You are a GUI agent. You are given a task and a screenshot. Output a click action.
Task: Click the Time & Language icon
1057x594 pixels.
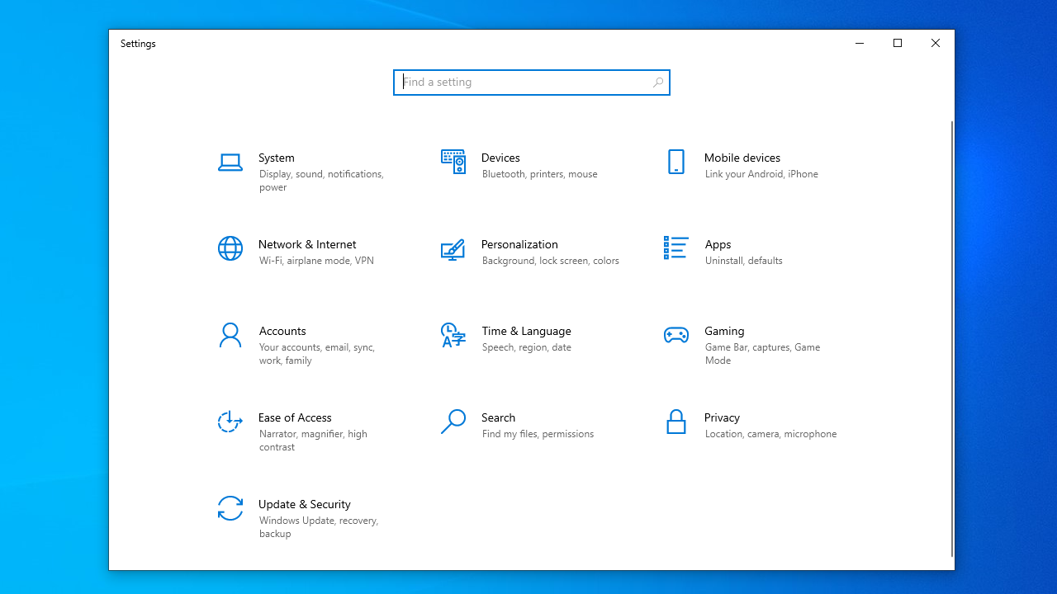[453, 335]
